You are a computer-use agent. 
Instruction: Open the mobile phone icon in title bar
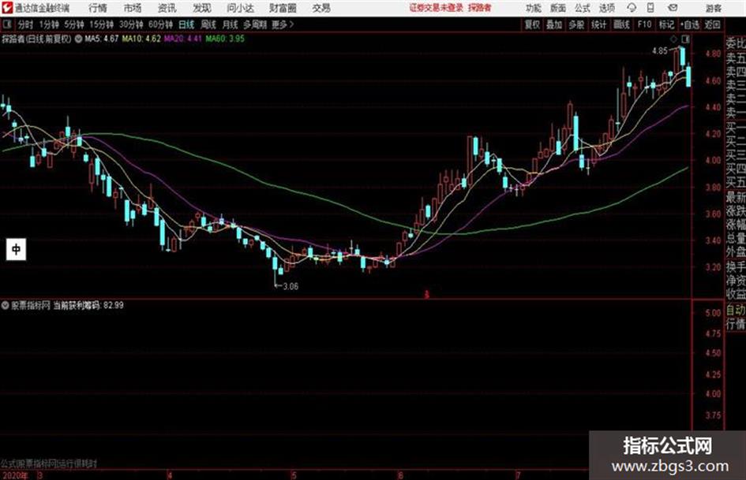coord(650,8)
